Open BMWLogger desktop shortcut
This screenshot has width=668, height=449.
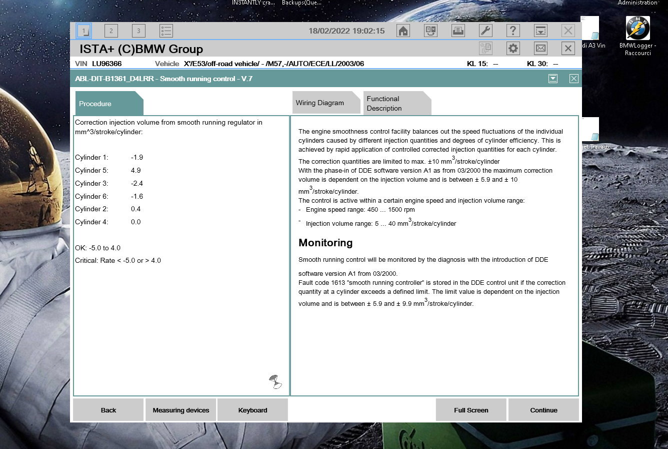[637, 36]
